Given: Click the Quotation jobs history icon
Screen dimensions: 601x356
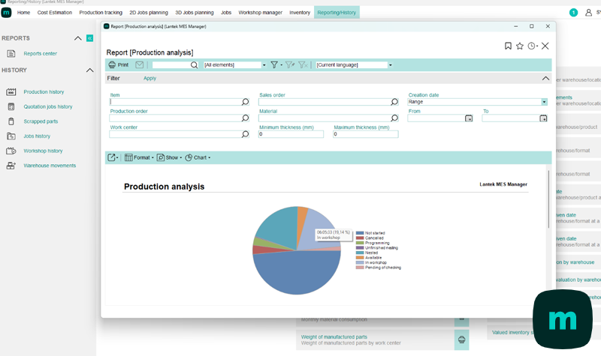Looking at the screenshot, I should point(11,106).
